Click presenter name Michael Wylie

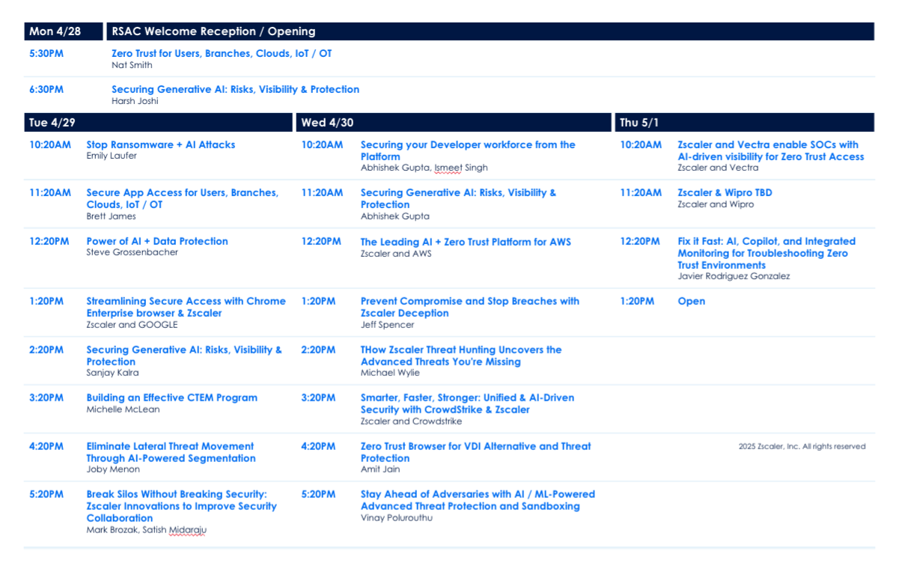tap(390, 373)
